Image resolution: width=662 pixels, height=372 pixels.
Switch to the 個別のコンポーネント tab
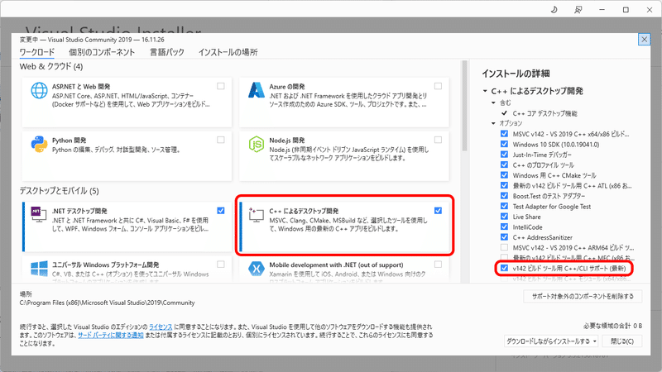[102, 52]
